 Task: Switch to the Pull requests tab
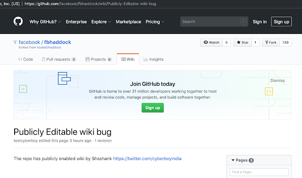pos(59,59)
